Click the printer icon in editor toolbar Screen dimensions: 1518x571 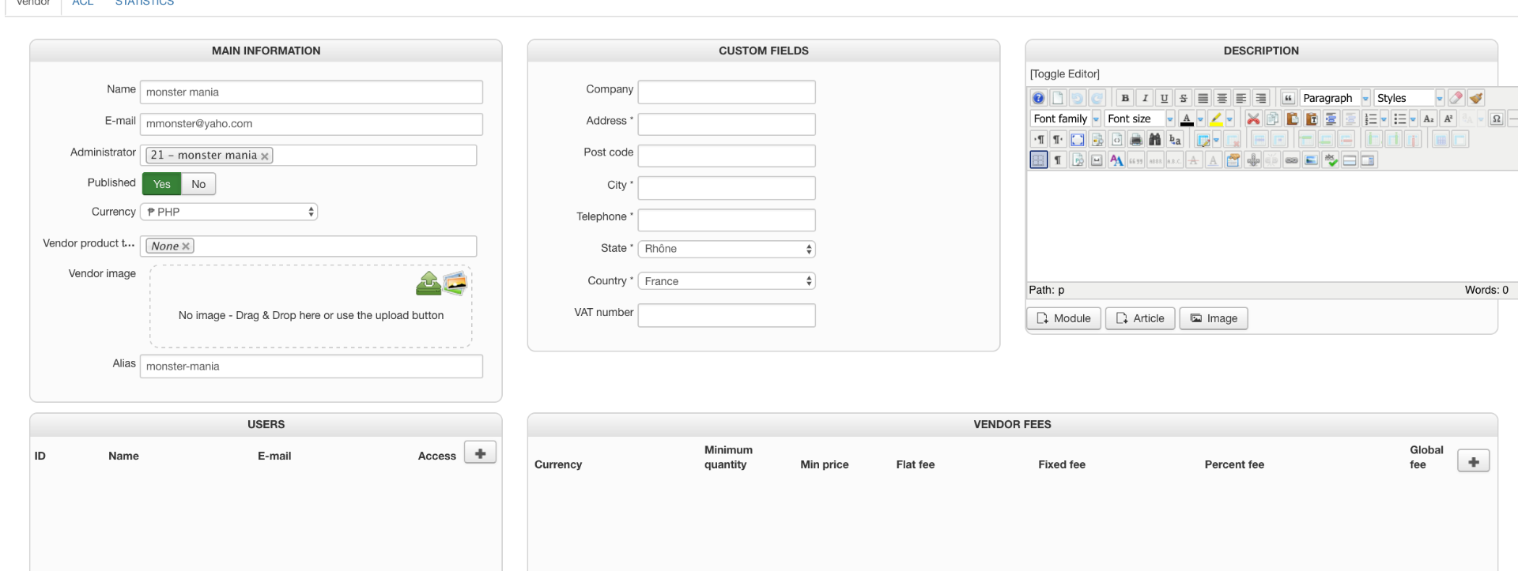1136,140
